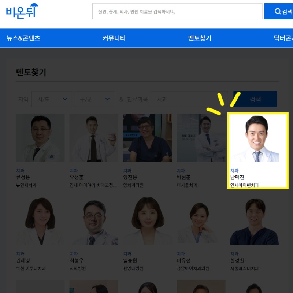Click the name 양진용

point(130,177)
